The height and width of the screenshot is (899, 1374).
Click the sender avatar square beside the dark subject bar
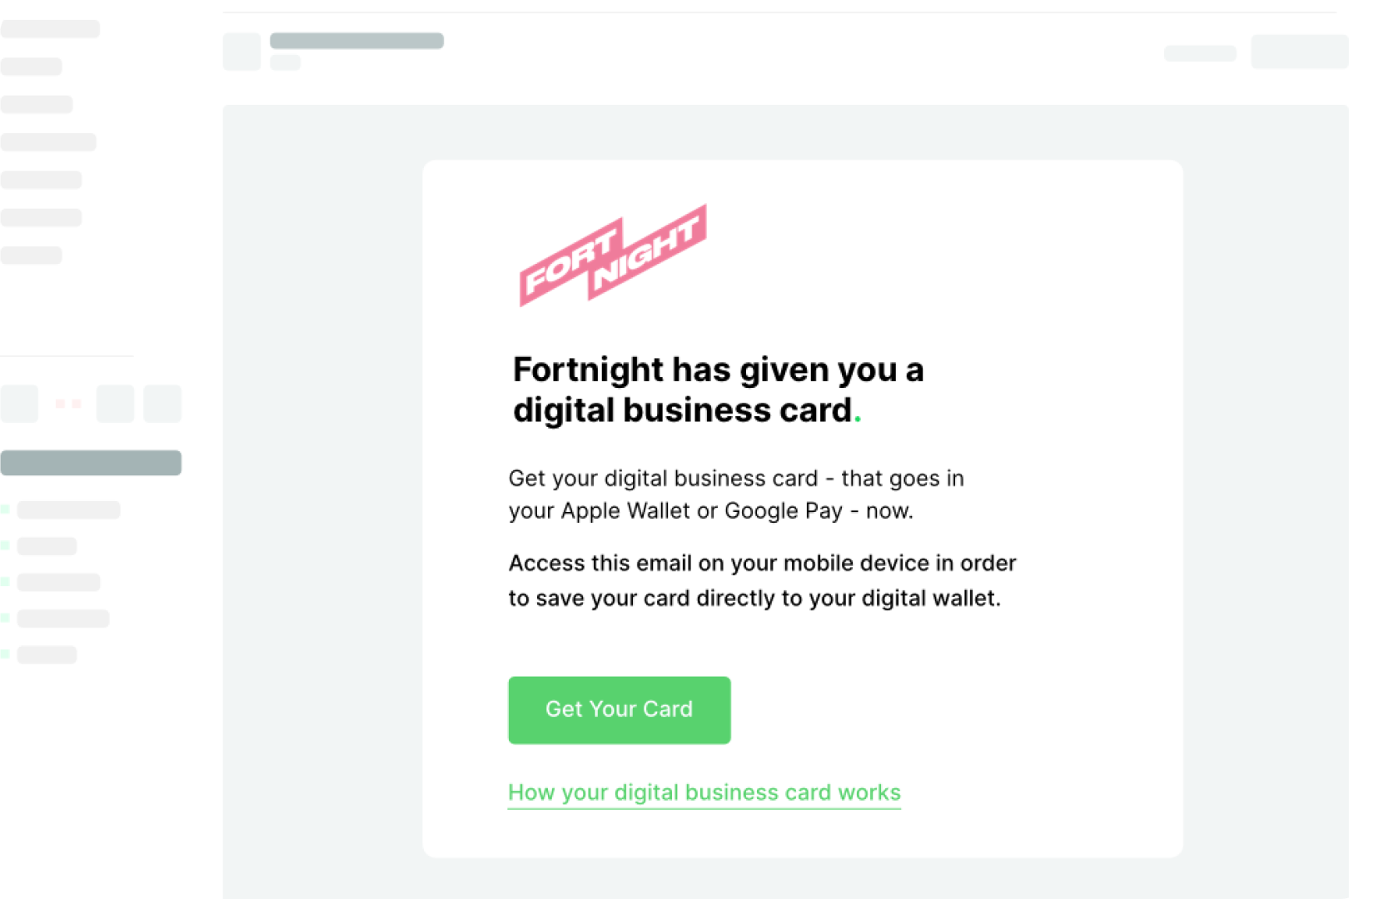(x=241, y=52)
